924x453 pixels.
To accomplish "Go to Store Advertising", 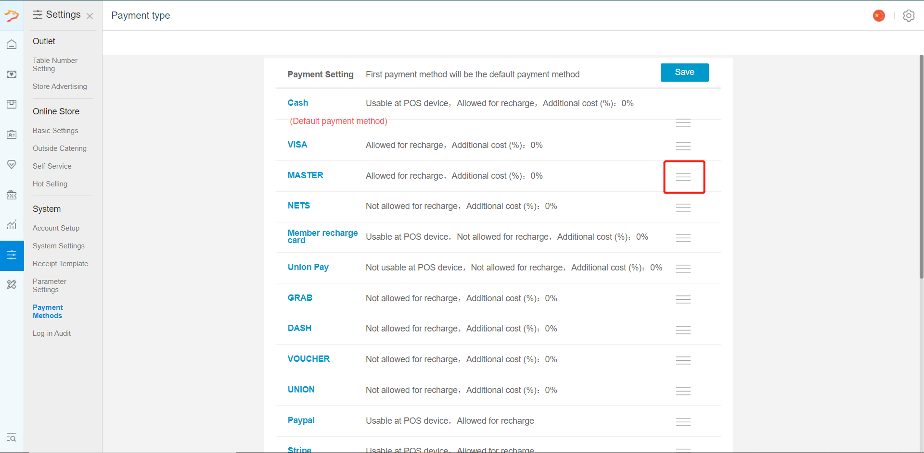I will (60, 86).
